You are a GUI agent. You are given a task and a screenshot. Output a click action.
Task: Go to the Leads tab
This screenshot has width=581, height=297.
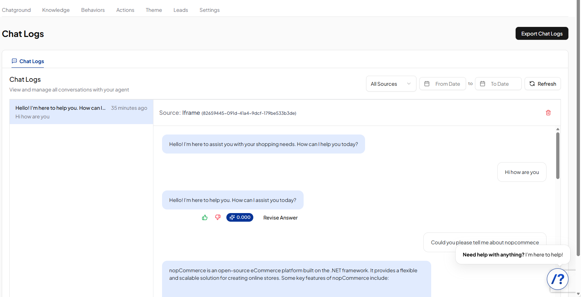[x=181, y=10]
